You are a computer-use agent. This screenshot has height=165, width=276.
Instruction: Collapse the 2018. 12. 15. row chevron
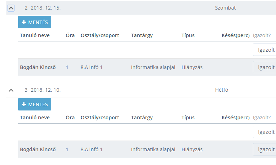[x=11, y=8]
